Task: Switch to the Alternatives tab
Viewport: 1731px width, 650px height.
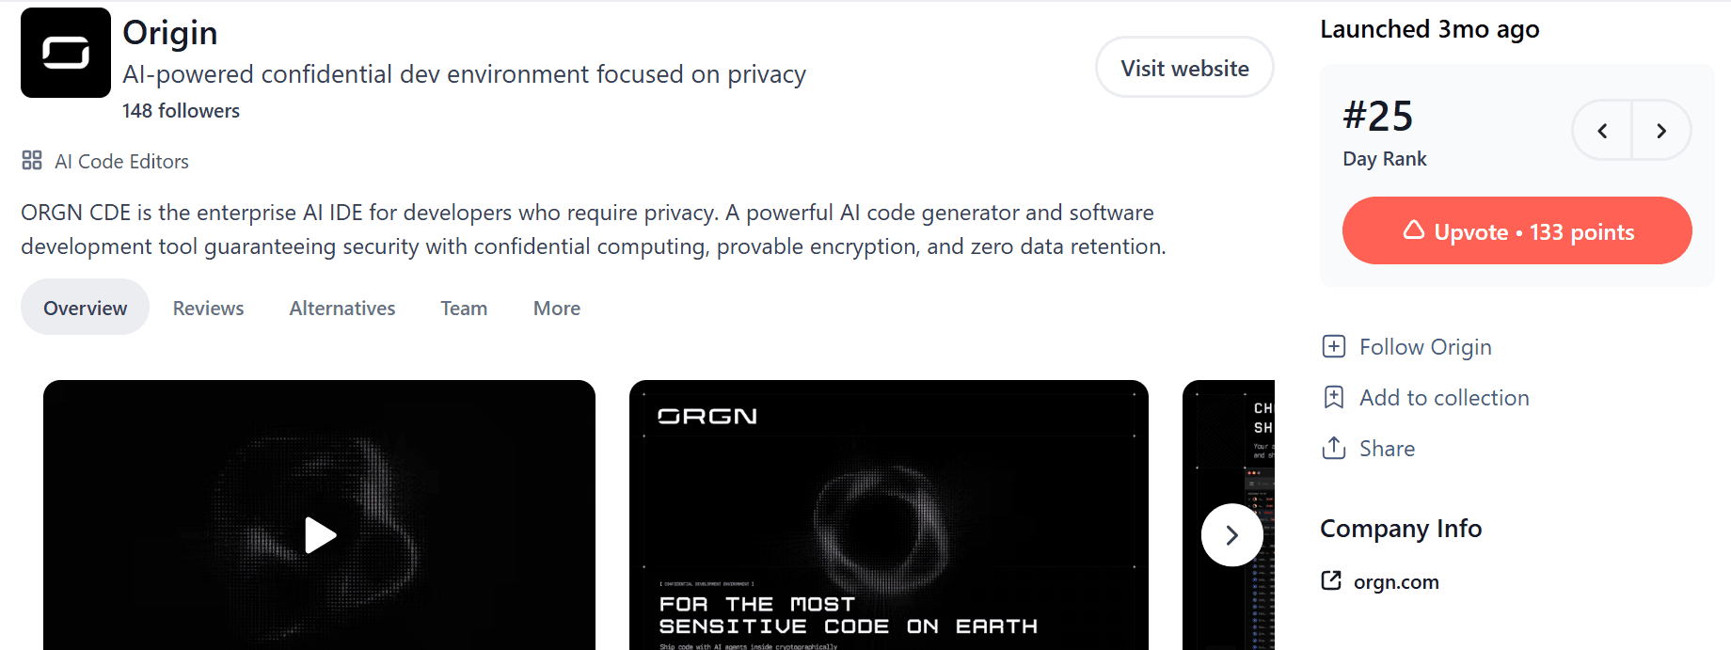Action: (342, 308)
